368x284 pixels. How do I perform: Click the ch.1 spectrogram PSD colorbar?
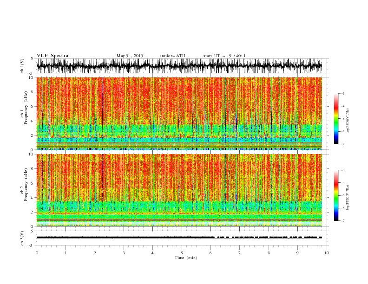[x=336, y=119]
